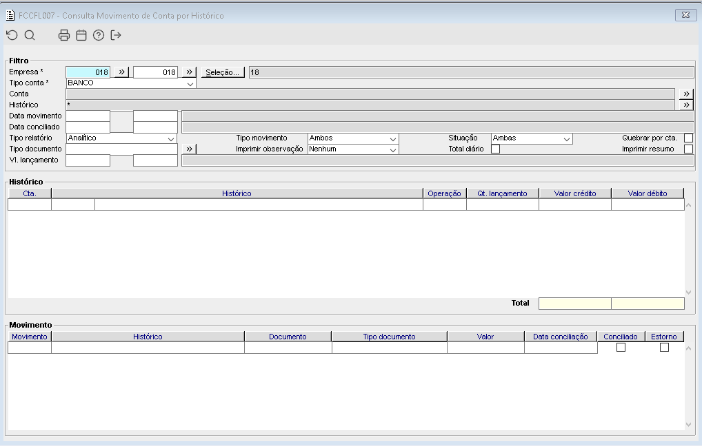Click the Estorno column header

tap(664, 337)
